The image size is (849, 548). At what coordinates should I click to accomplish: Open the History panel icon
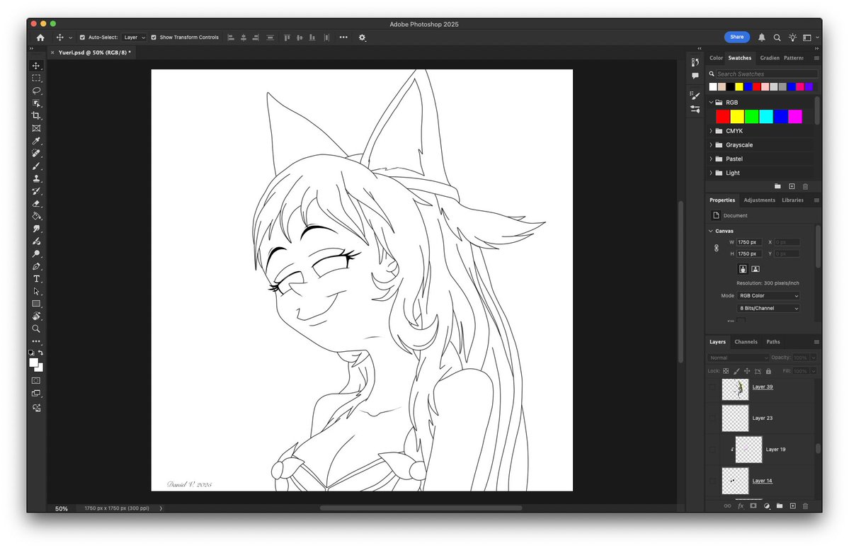[695, 62]
